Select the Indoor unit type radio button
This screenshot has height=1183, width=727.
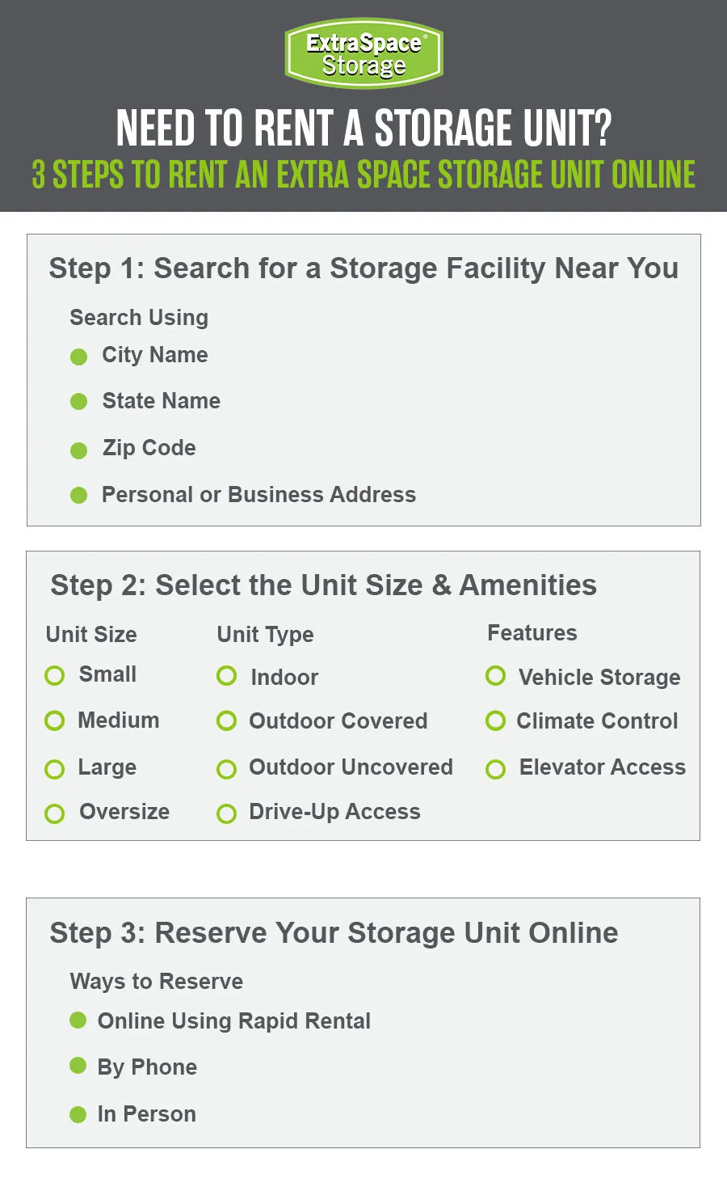click(227, 676)
